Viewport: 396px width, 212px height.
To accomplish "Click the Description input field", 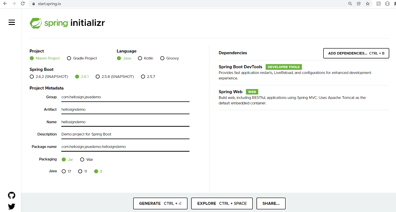I will coord(125,134).
